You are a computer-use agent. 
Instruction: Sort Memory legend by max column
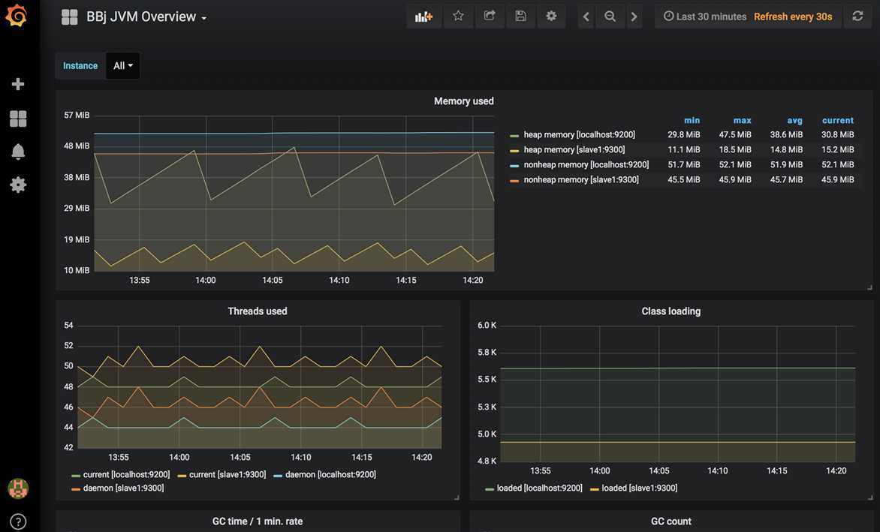pos(742,120)
